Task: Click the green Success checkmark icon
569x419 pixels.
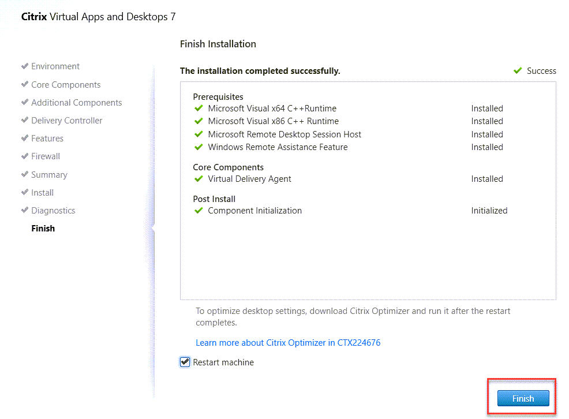Action: tap(518, 71)
